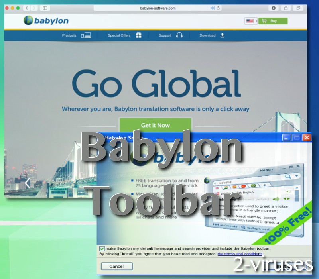Open the US flag language selector

(251, 21)
